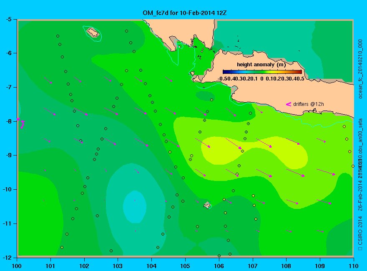
Task: Click x-axis longitude label 100
Action: (x=17, y=266)
